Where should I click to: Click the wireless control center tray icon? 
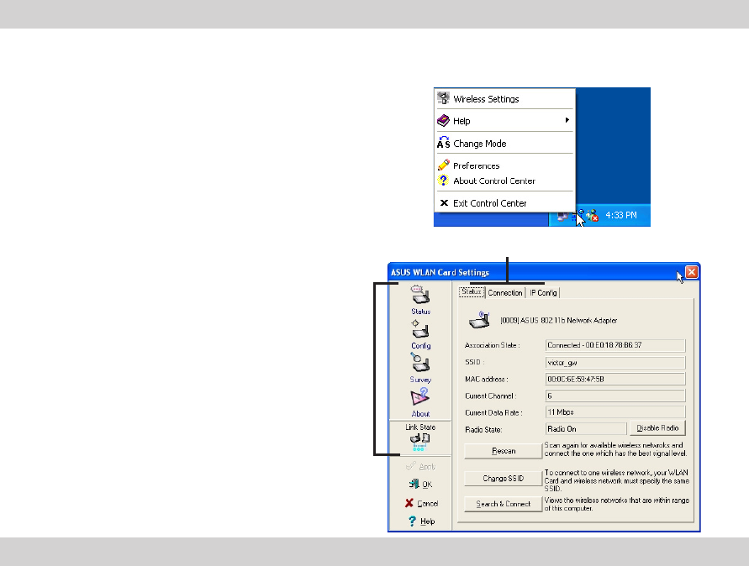pyautogui.click(x=577, y=216)
